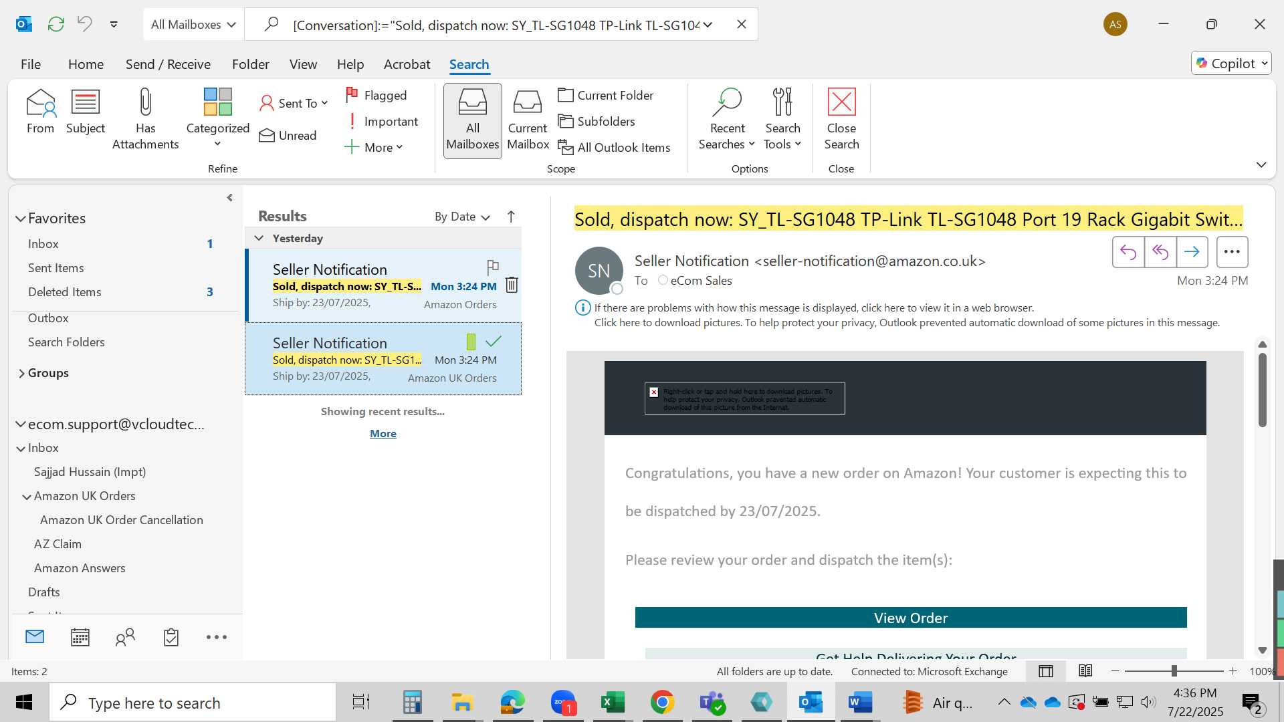Click the Forward arrow button

(1192, 252)
